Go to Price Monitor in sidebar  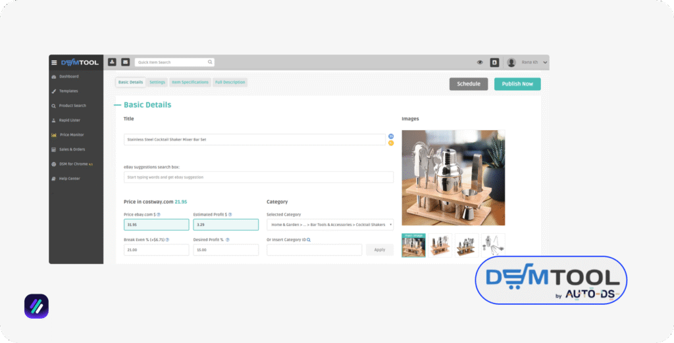[x=72, y=135]
